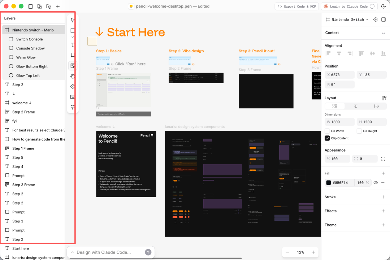
Task: Click the Claude Code info icon
Action: coord(372,6)
